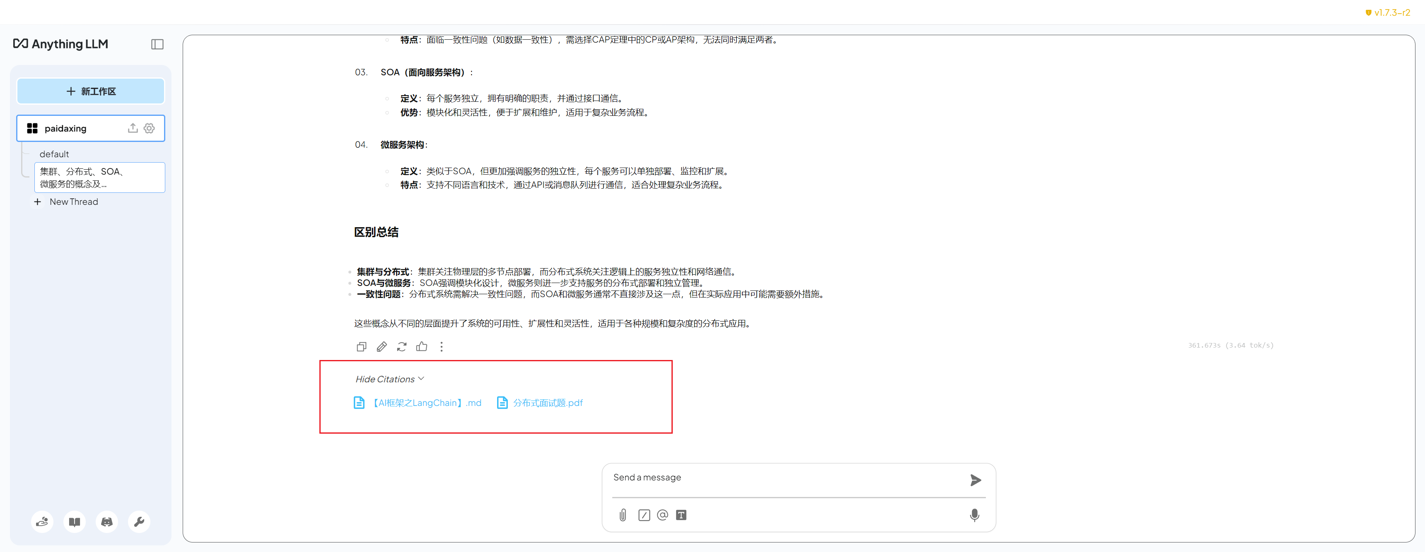Click the paperclip attach file icon

point(623,515)
